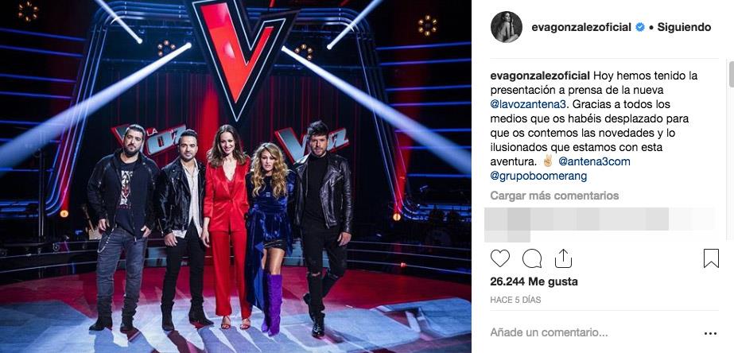Select the blurred comment below the caption

point(599,224)
